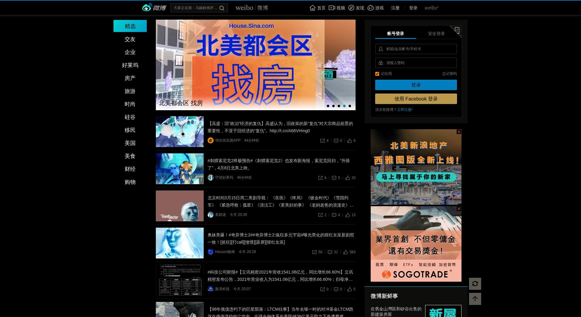Select 房产 category in sidebar
581x317 pixels.
point(130,78)
